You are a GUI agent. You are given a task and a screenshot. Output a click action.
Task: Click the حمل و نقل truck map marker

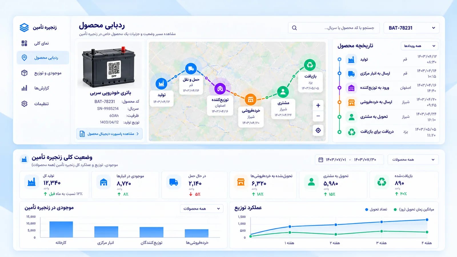[191, 69]
